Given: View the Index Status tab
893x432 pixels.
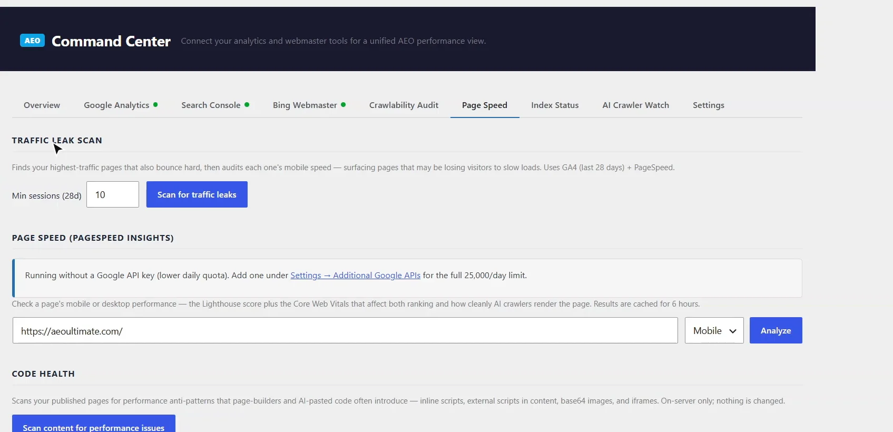Looking at the screenshot, I should tap(555, 105).
